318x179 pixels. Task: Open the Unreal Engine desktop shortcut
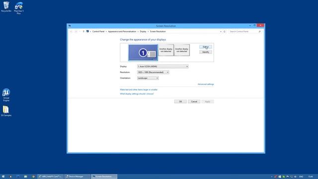(6, 95)
